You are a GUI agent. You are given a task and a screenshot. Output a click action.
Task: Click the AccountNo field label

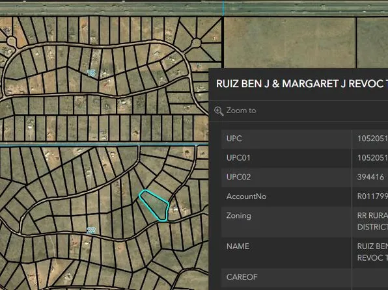(246, 196)
